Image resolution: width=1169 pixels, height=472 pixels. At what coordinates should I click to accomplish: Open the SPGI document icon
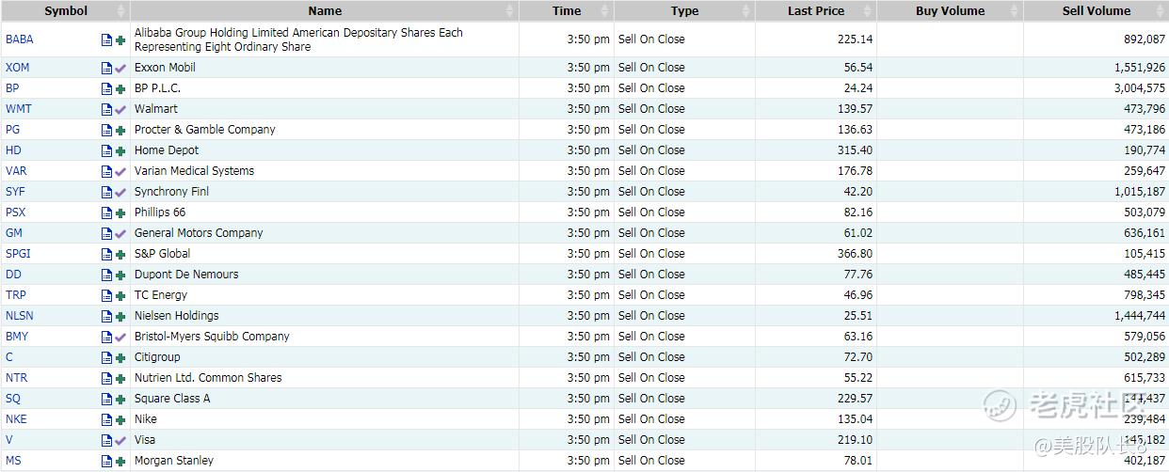coord(106,254)
